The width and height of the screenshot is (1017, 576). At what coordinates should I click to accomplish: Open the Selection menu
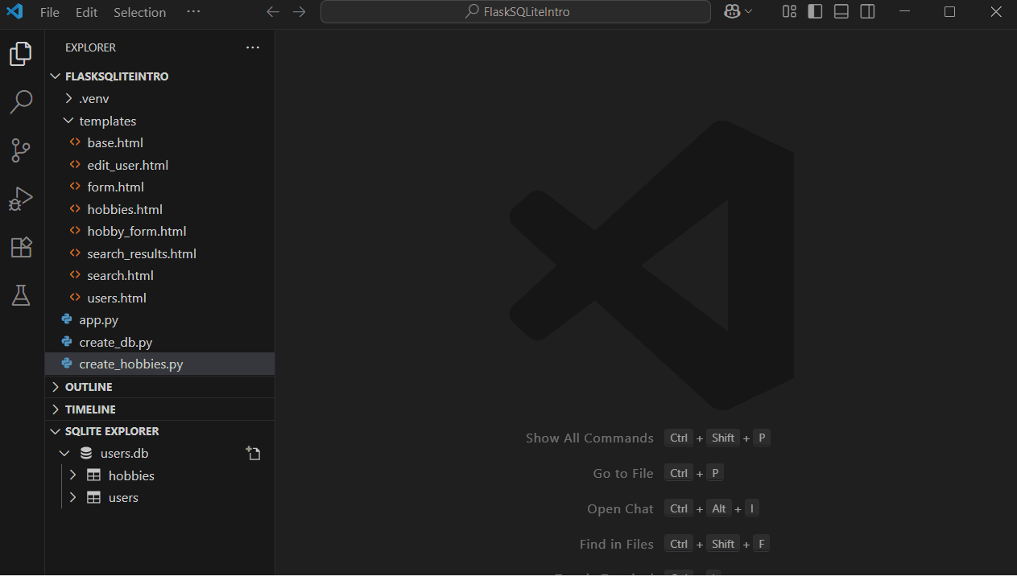139,12
